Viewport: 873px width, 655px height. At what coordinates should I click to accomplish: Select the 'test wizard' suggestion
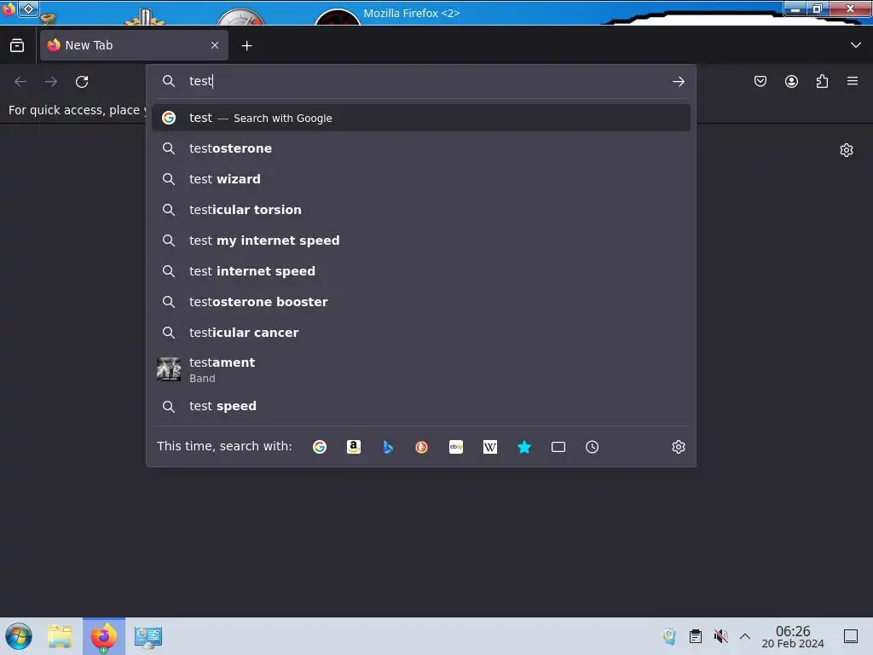click(421, 179)
